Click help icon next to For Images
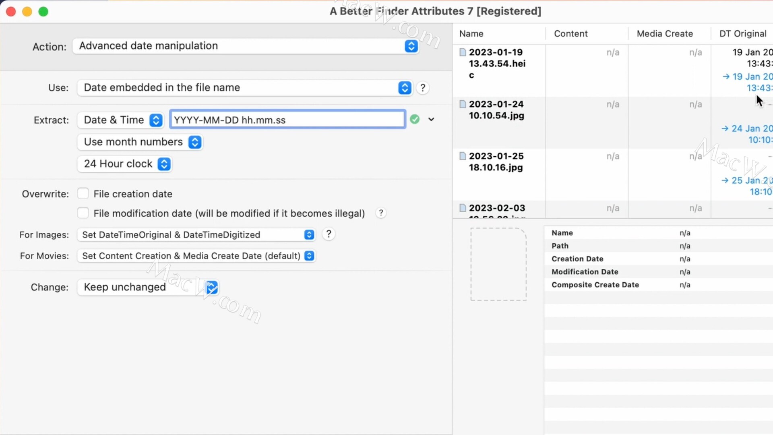Image resolution: width=773 pixels, height=435 pixels. point(329,234)
